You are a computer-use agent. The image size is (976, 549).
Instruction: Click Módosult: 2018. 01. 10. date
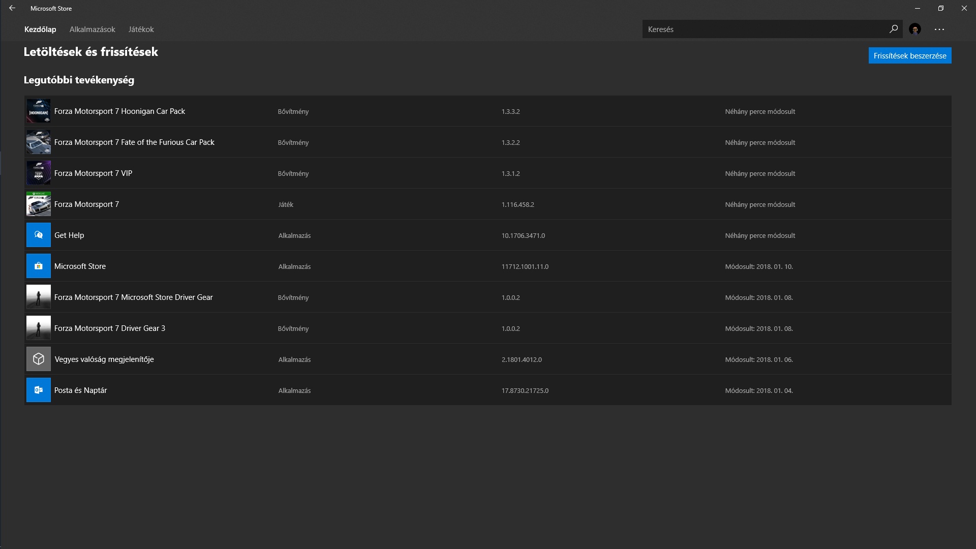(x=759, y=266)
